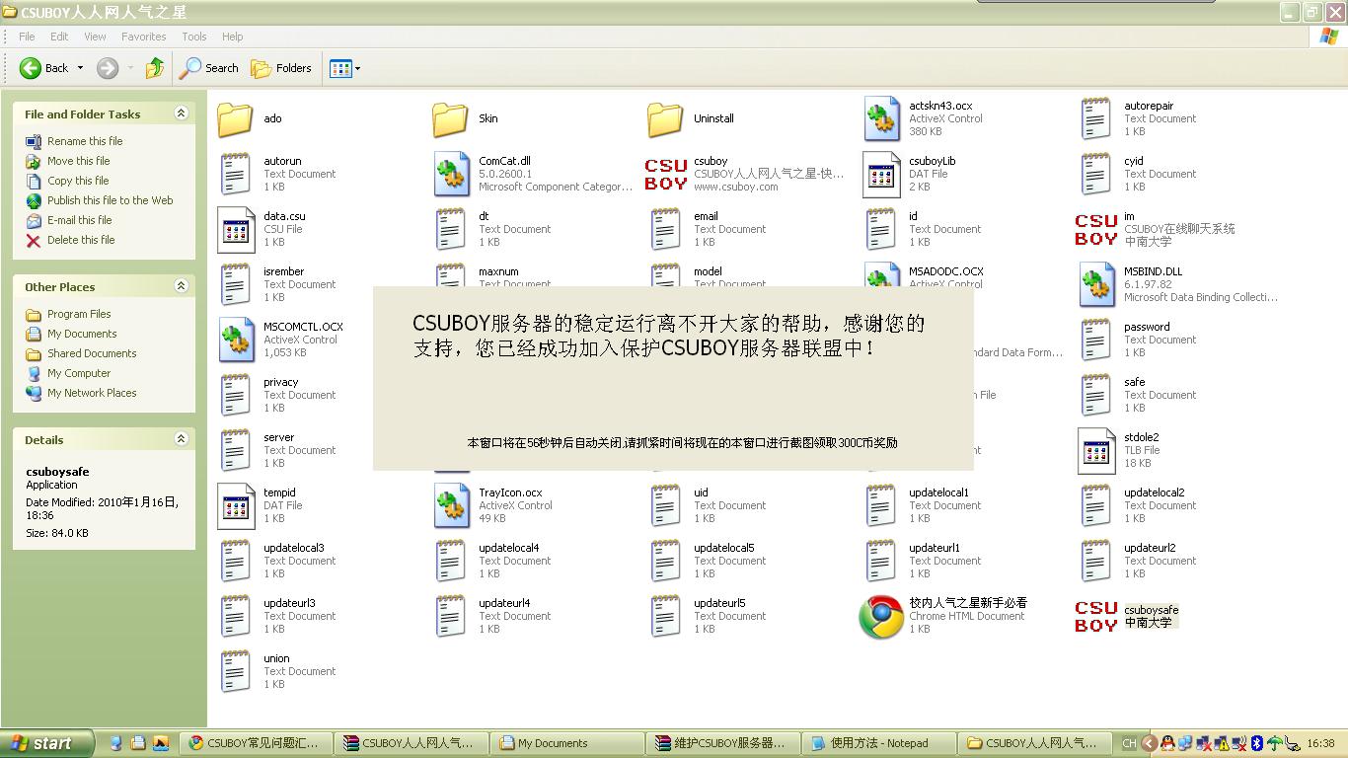The image size is (1348, 758).
Task: Click E-mail this file link
Action: pos(80,220)
